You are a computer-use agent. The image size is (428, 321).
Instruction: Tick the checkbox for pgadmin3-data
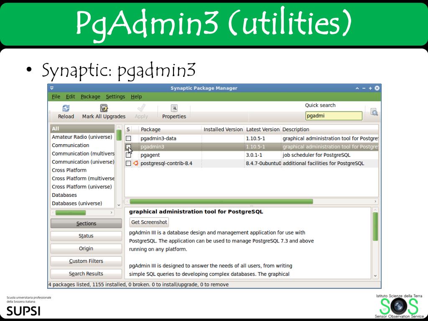128,138
